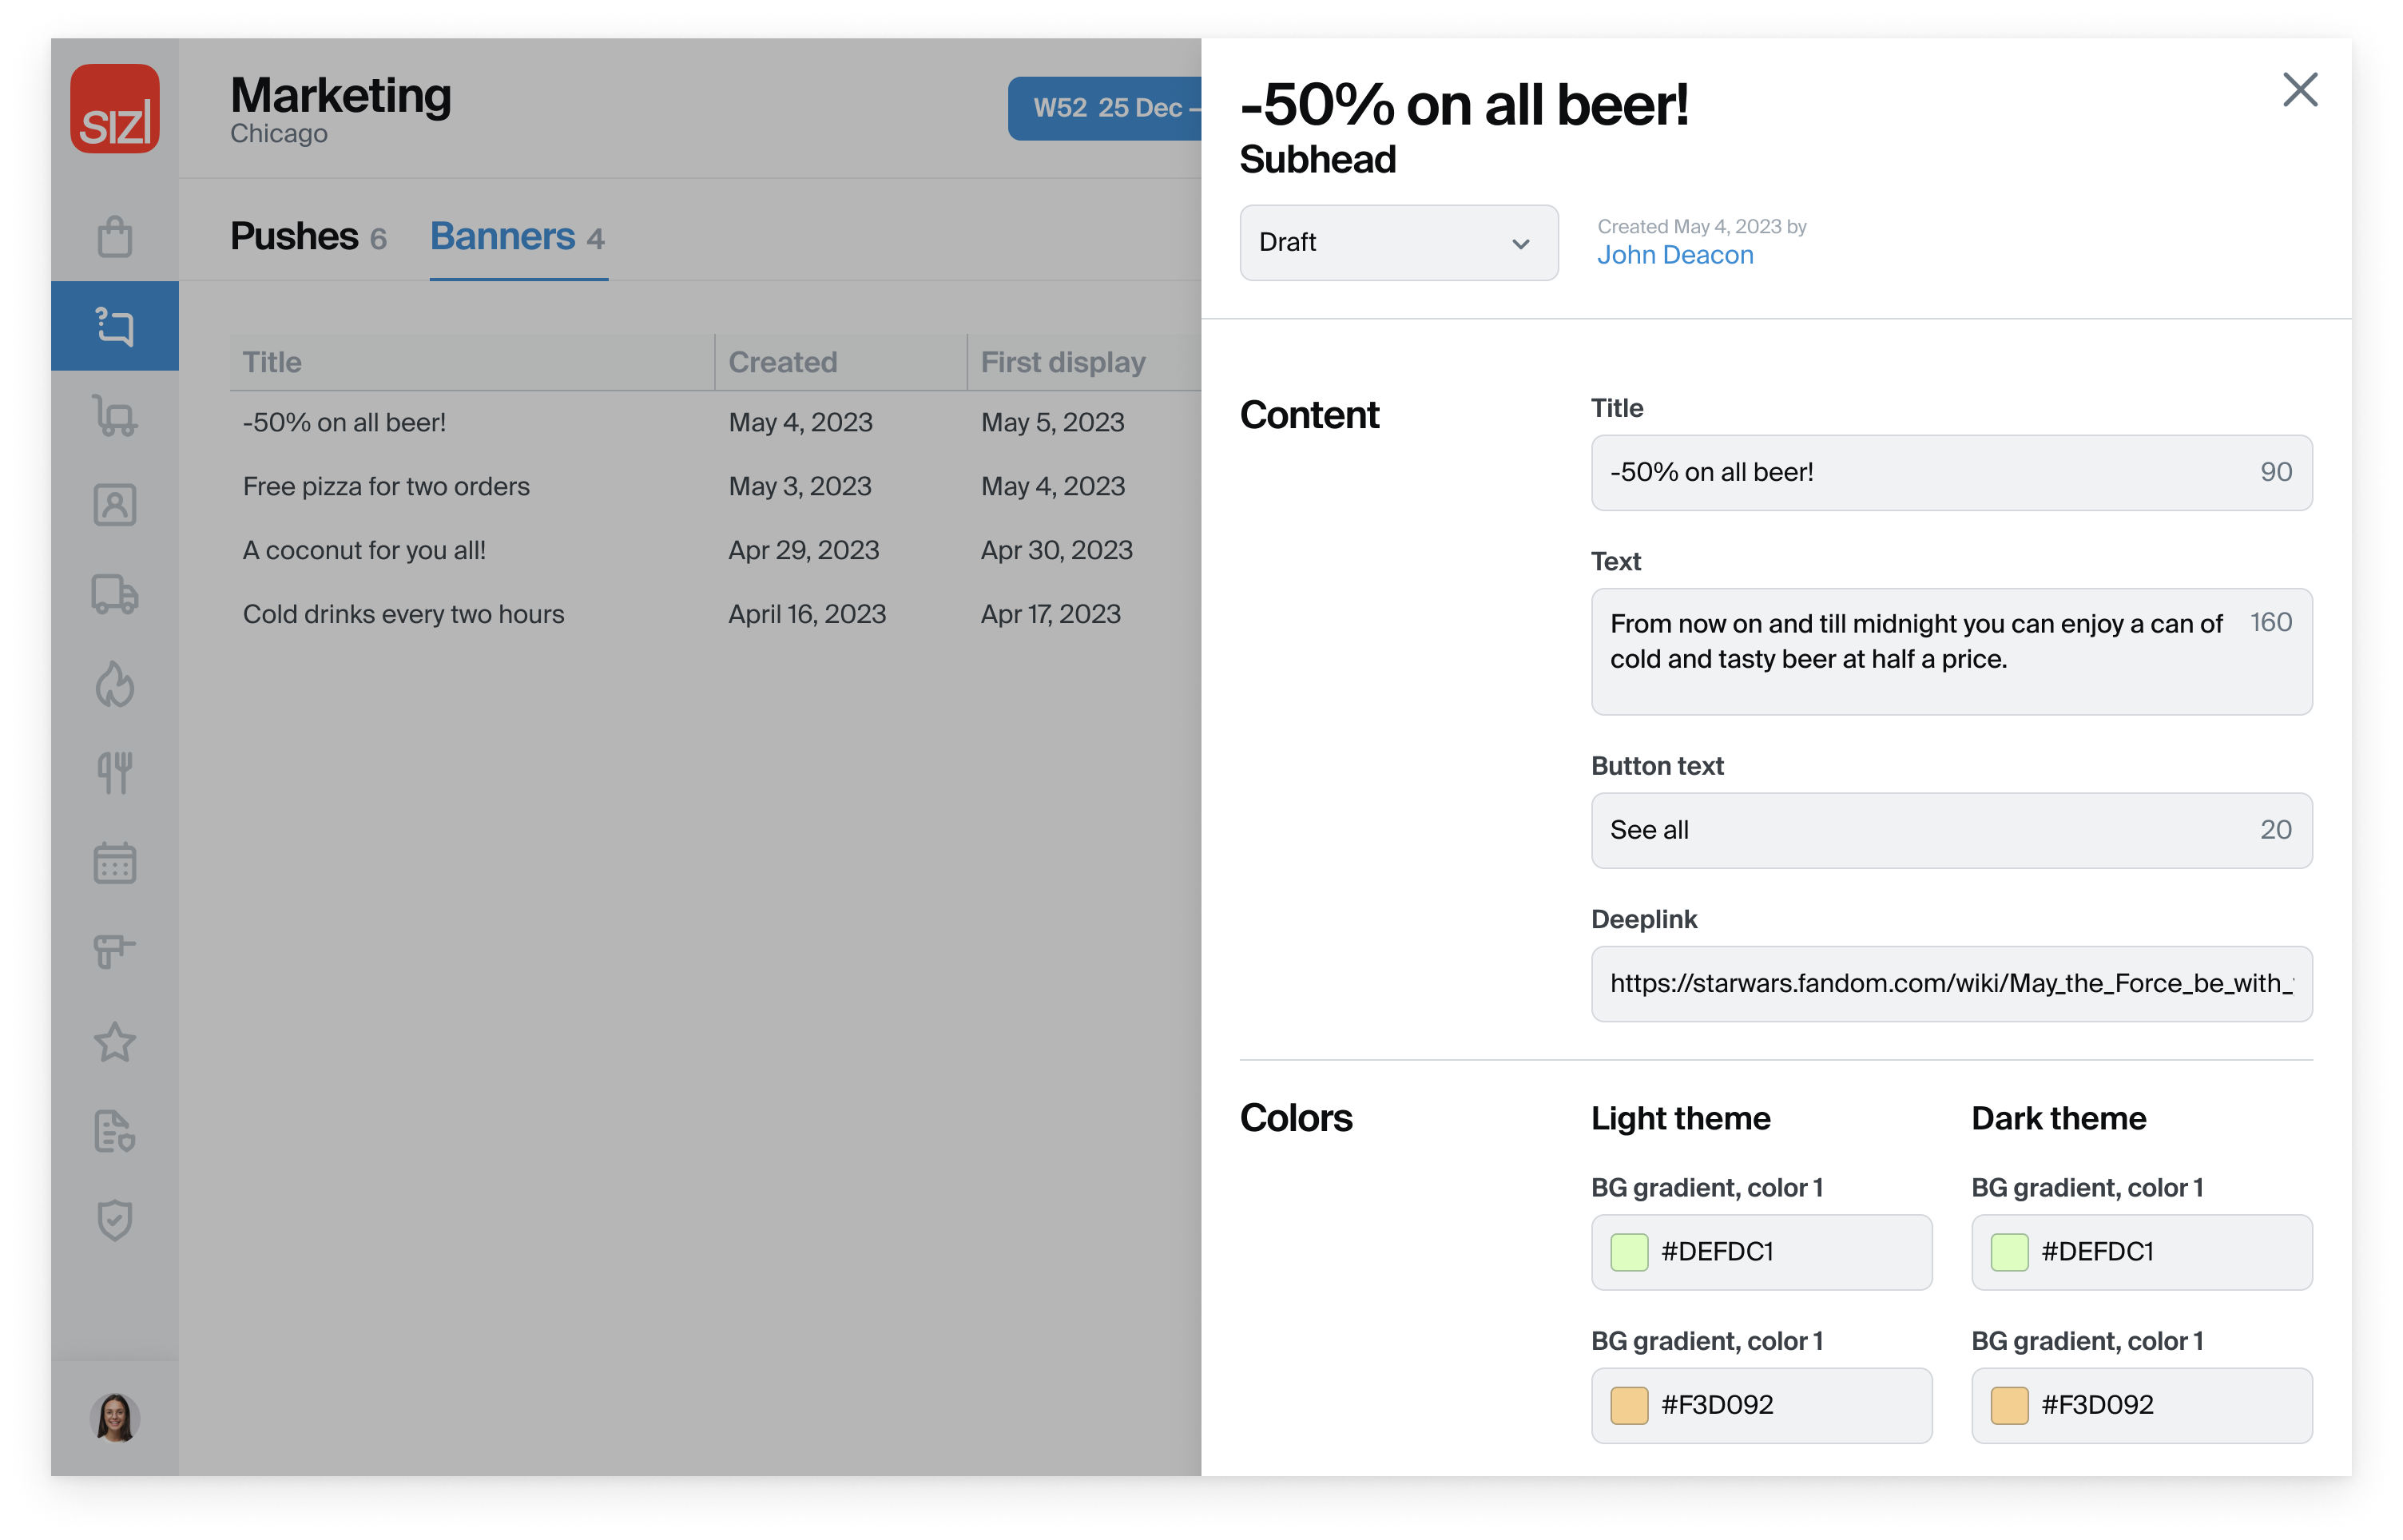This screenshot has height=1540, width=2403.
Task: Open the Free pizza for two orders row
Action: point(386,486)
